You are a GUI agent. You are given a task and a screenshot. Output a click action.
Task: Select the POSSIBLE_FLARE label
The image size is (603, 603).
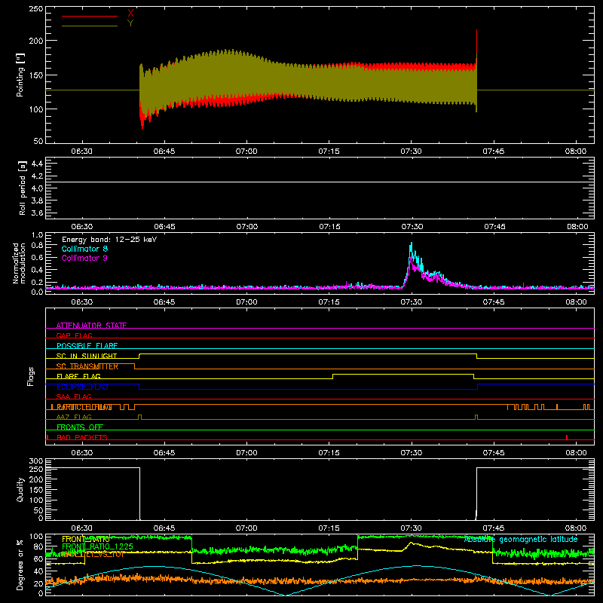tap(87, 346)
